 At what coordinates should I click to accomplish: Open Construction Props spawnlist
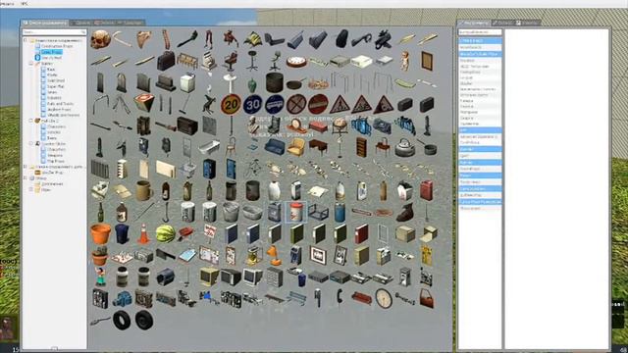point(57,46)
